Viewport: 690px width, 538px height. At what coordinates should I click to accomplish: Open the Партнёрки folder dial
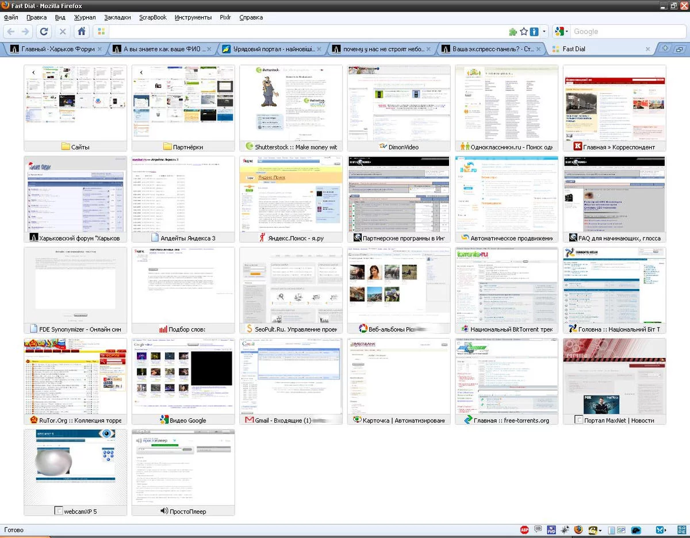(183, 108)
